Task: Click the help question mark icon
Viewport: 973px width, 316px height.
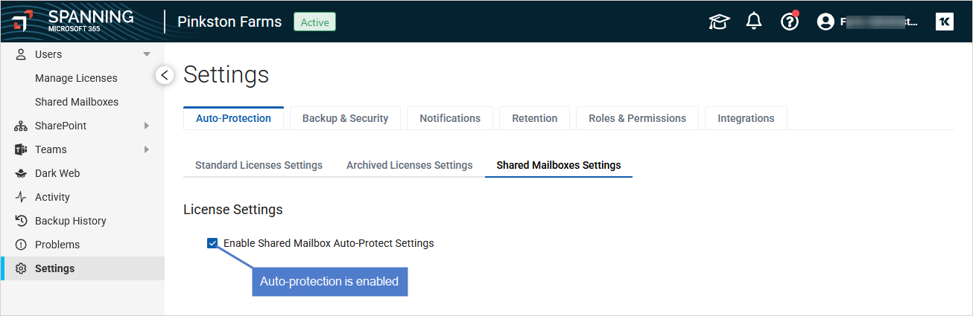Action: 789,22
